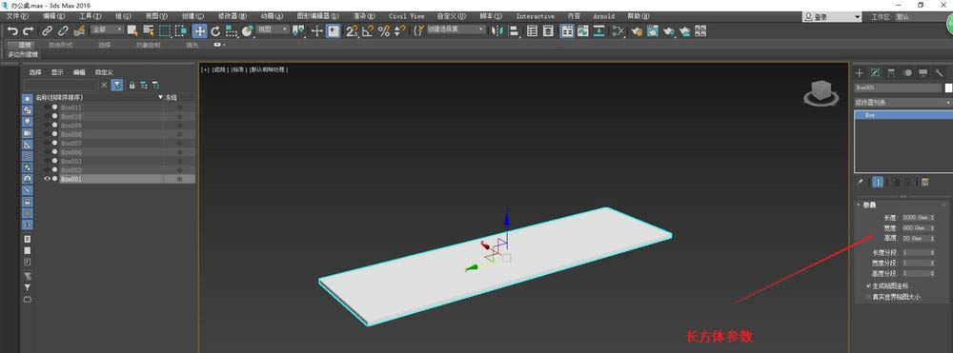This screenshot has width=953, height=353.
Task: Toggle the Layer Explorer icon
Action: [548, 31]
